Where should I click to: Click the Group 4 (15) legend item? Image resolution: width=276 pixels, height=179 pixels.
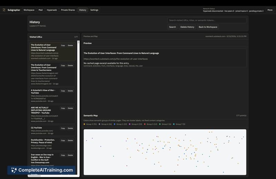(135, 124)
